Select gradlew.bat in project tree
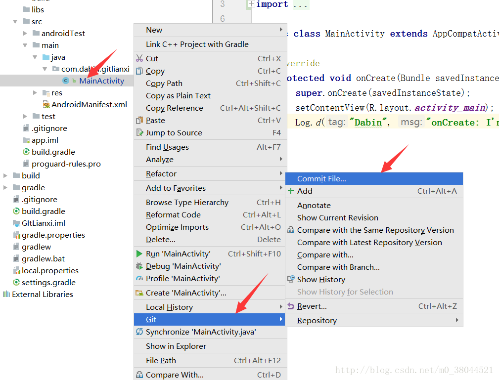 (x=43, y=258)
